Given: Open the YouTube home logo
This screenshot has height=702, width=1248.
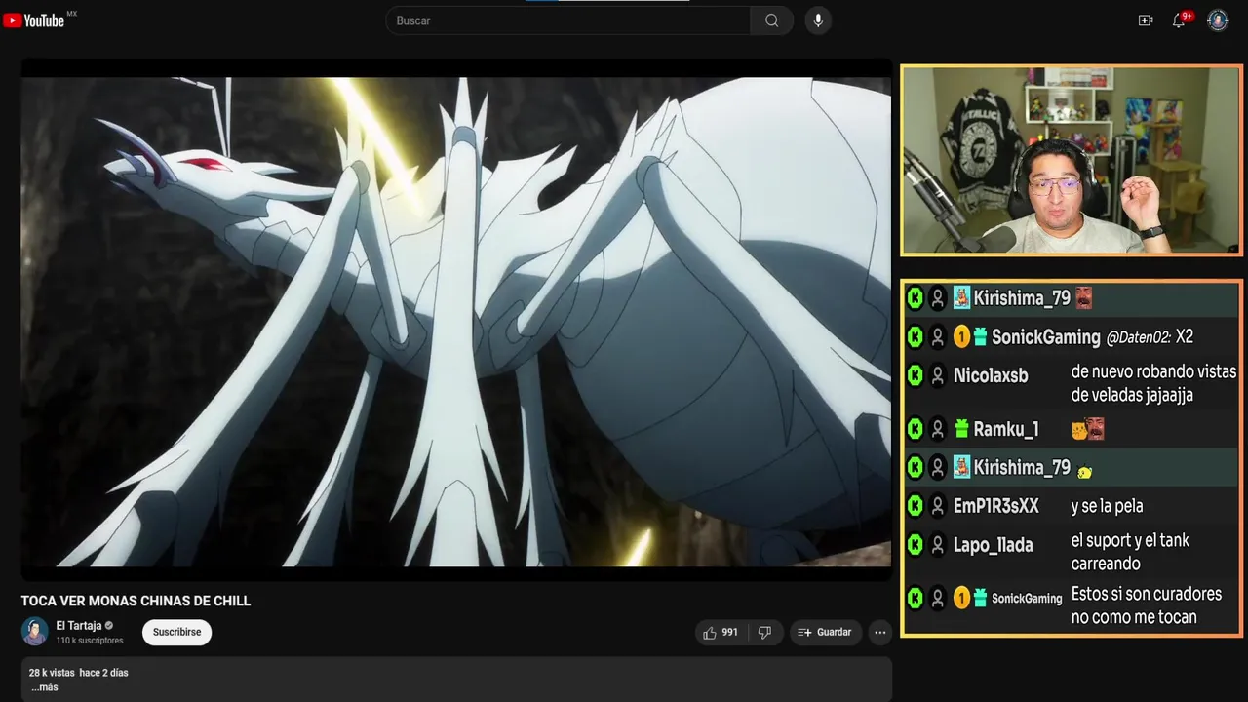Looking at the screenshot, I should coord(34,20).
